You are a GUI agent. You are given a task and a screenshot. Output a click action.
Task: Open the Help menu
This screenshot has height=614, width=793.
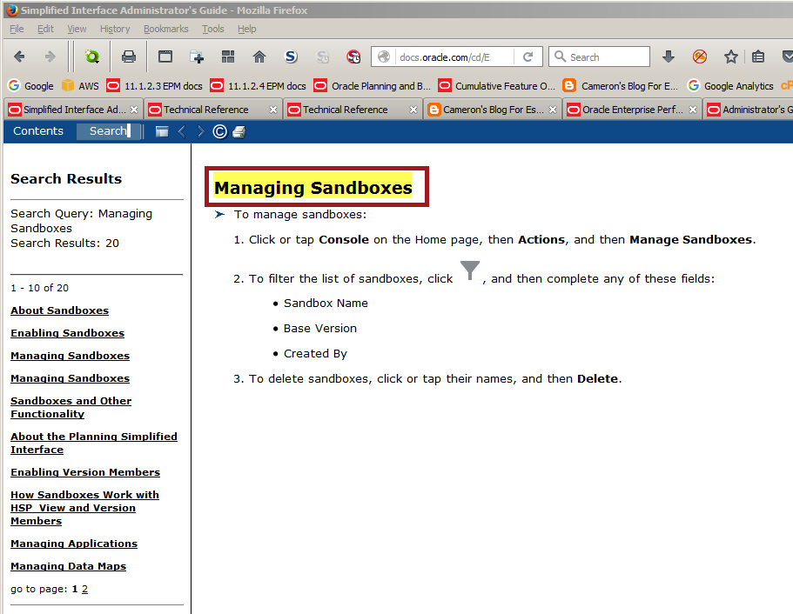247,29
